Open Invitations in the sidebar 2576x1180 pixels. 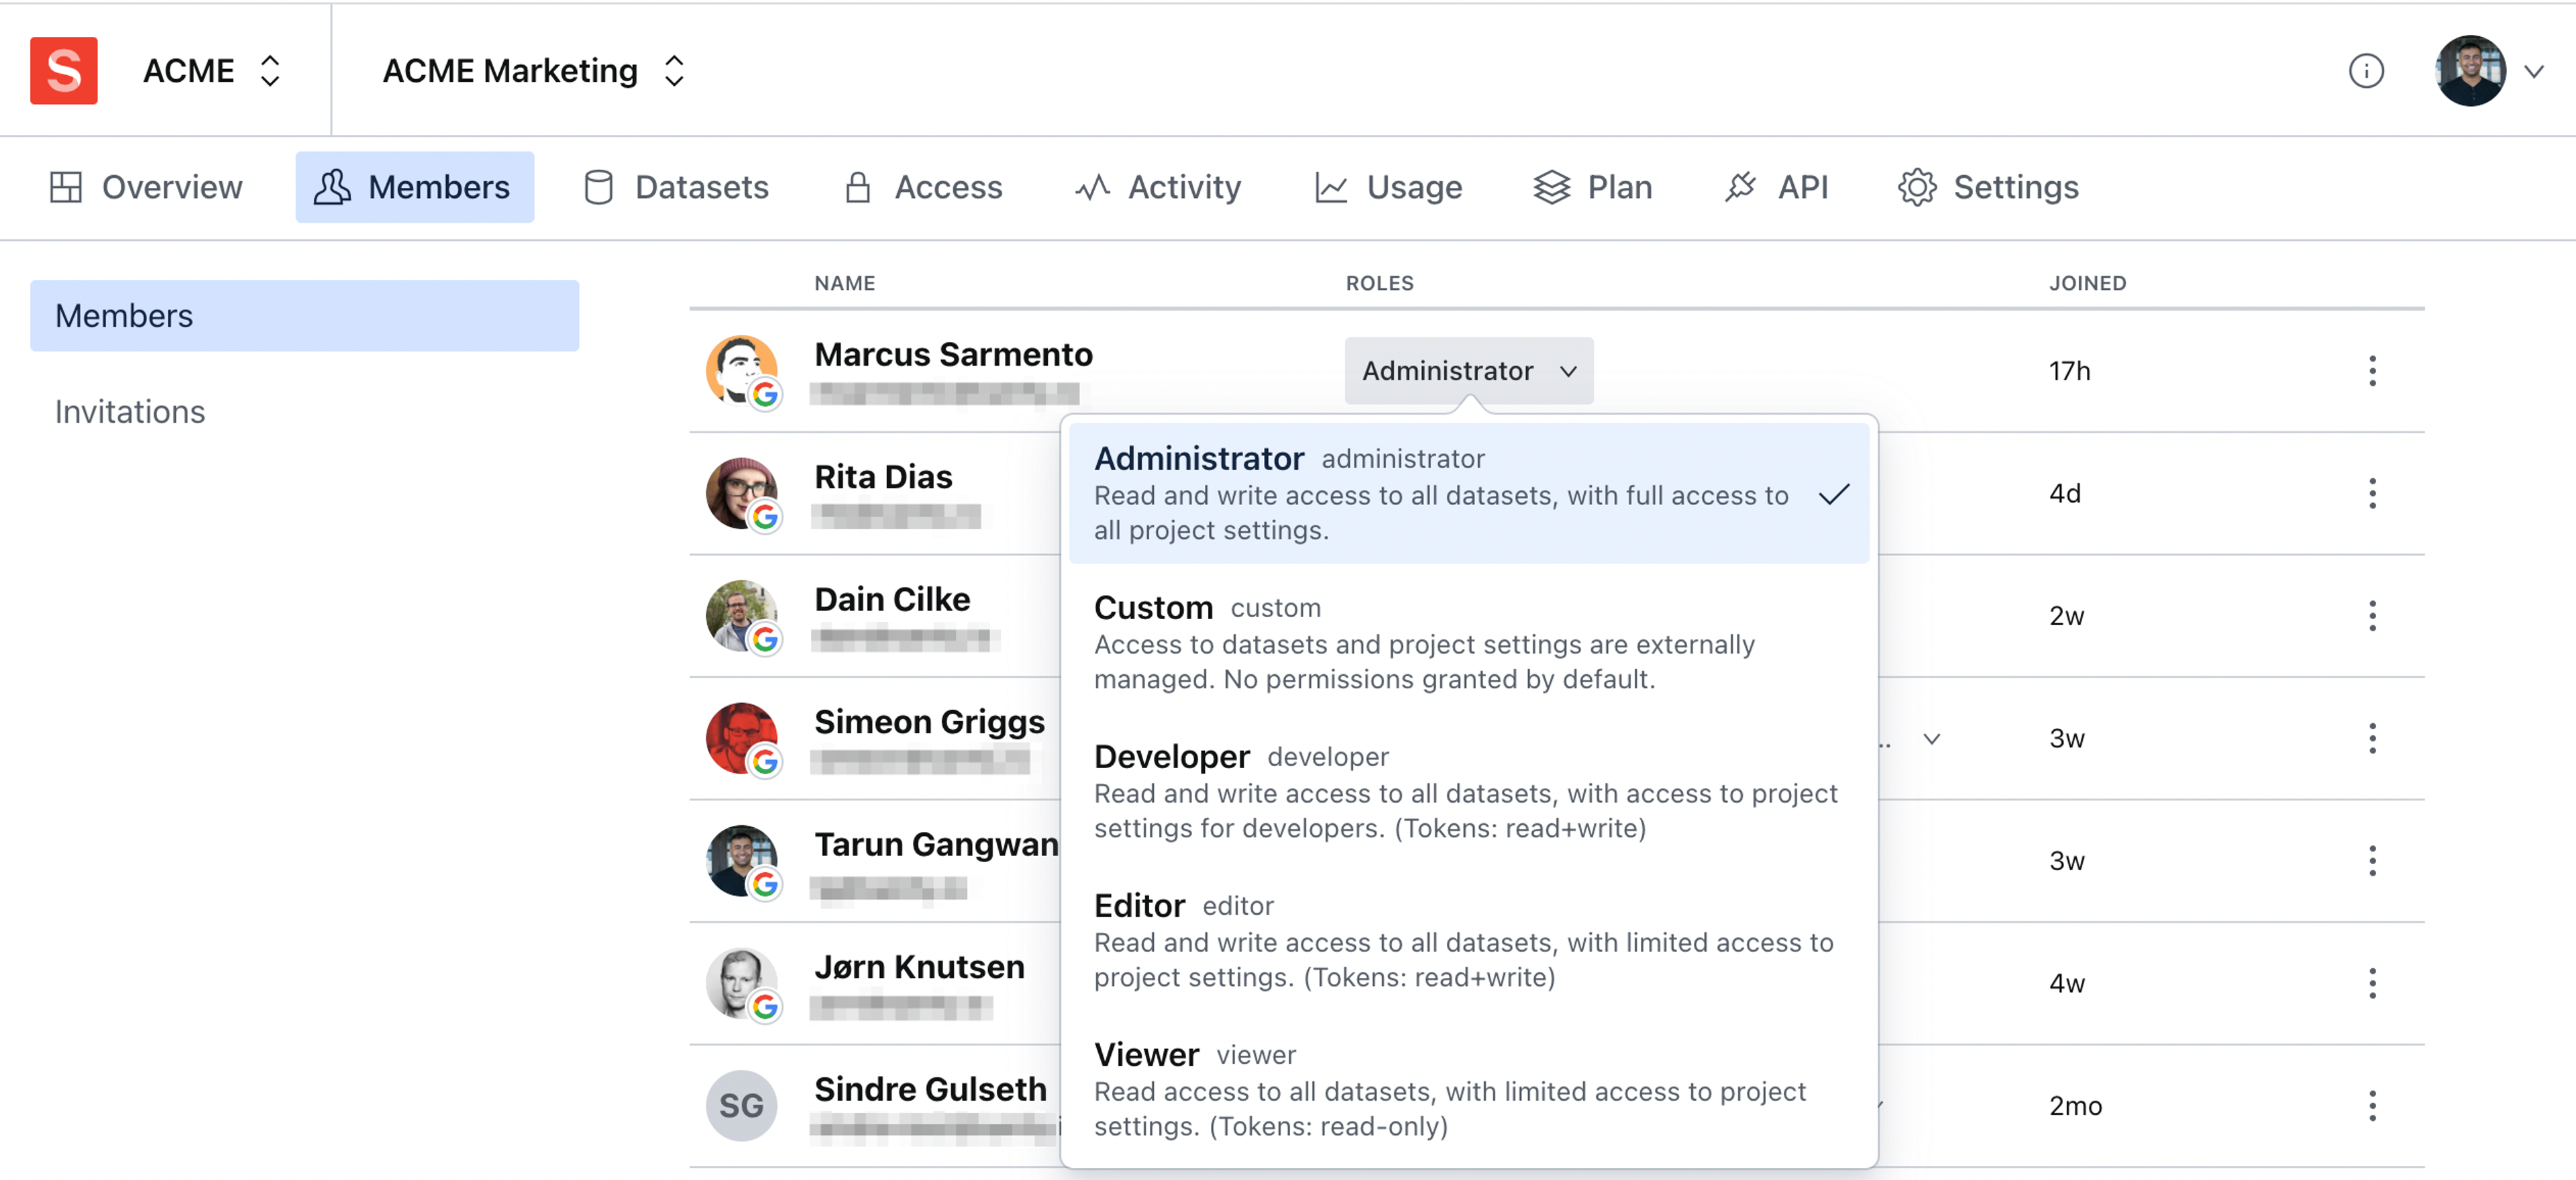pos(130,412)
